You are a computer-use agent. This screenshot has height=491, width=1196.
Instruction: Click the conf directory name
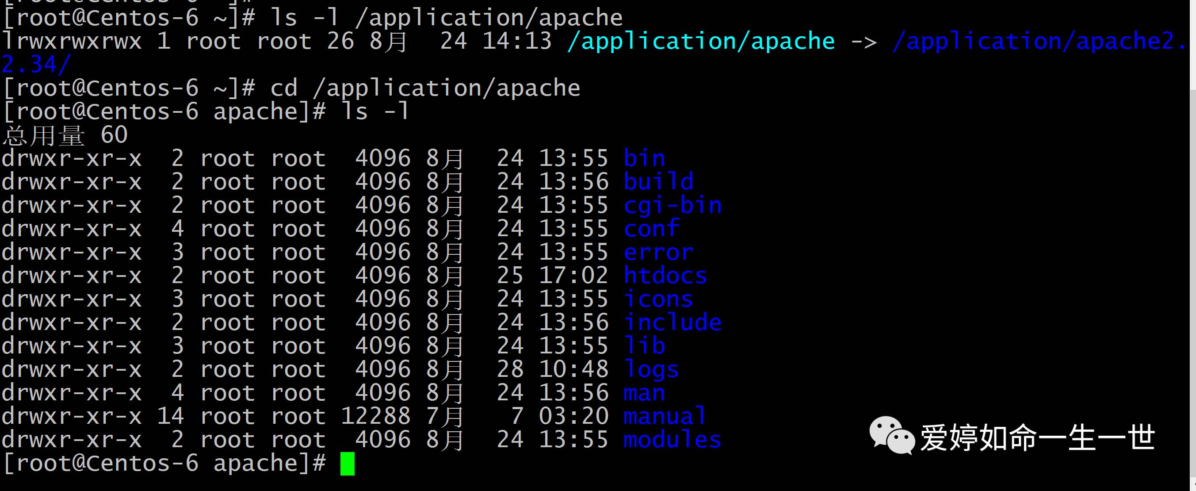click(x=651, y=229)
